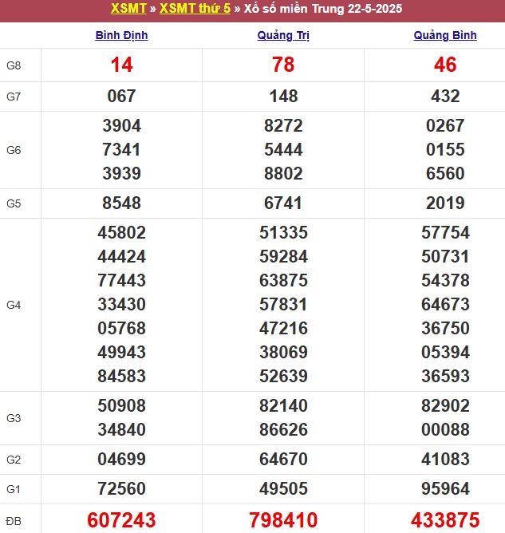Viewport: 505px width, 533px height.
Task: Click the G3 row label
Action: point(14,418)
